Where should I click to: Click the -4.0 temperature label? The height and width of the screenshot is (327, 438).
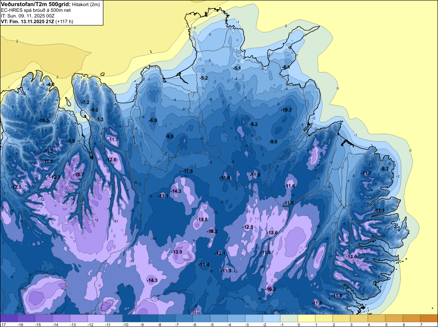50,84
